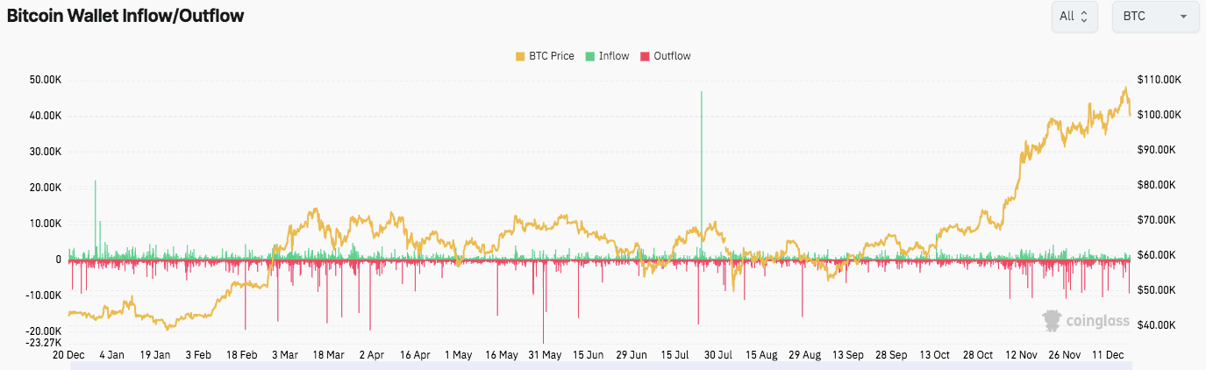The width and height of the screenshot is (1206, 370).
Task: Click the Bitcoin Wallet Inflow/Outflow title
Action: 125,15
